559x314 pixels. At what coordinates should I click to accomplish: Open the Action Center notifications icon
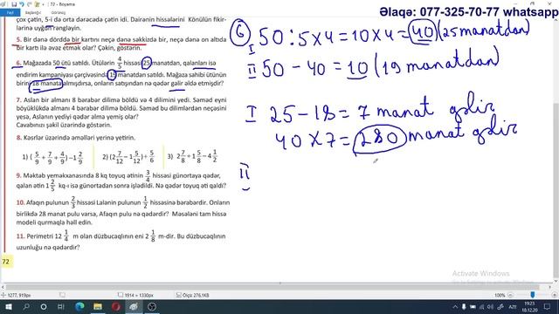pyautogui.click(x=548, y=306)
